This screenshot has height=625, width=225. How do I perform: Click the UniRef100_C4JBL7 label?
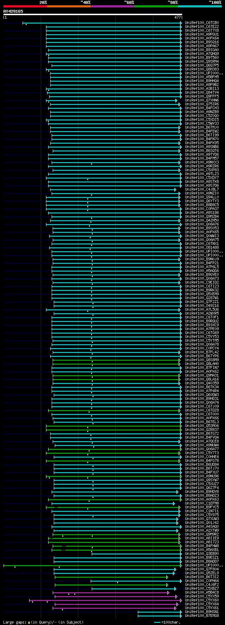(x=202, y=190)
